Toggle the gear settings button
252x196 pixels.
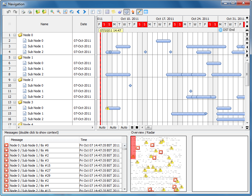tap(127, 12)
